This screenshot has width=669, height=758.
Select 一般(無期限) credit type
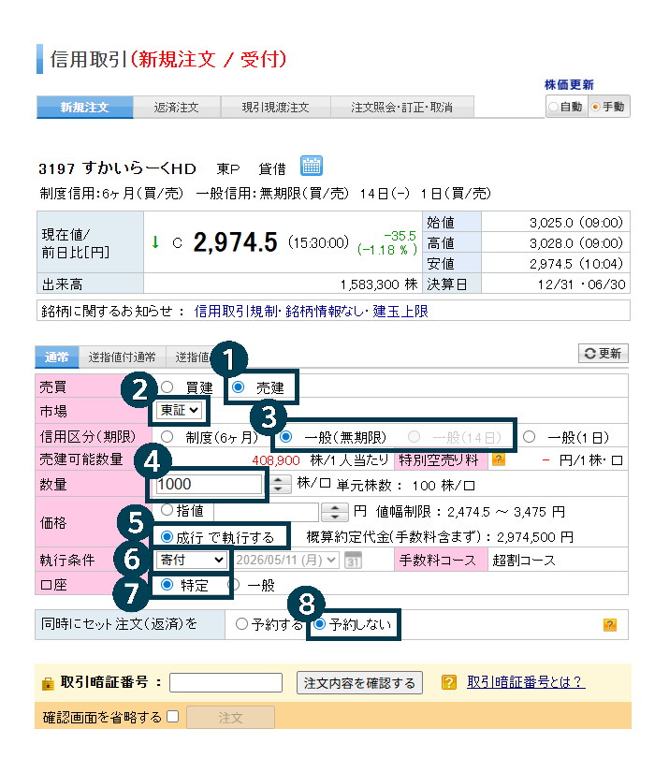tap(285, 436)
